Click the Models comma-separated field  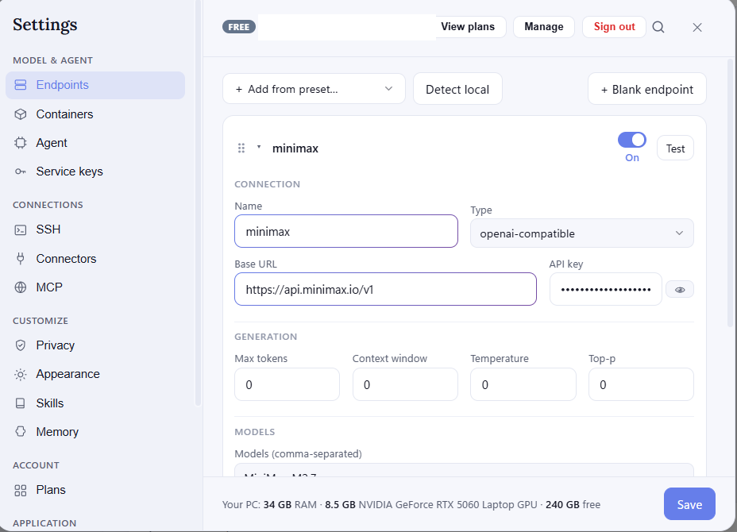pos(464,470)
